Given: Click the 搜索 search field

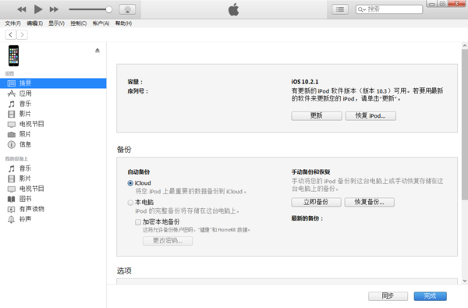Looking at the screenshot, I should pyautogui.click(x=389, y=9).
